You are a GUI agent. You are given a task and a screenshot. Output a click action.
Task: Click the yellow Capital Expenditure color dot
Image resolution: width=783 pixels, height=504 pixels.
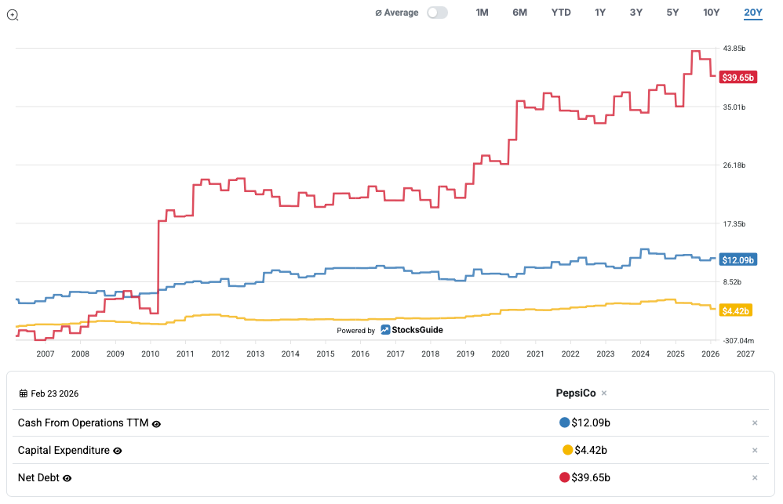click(x=567, y=450)
